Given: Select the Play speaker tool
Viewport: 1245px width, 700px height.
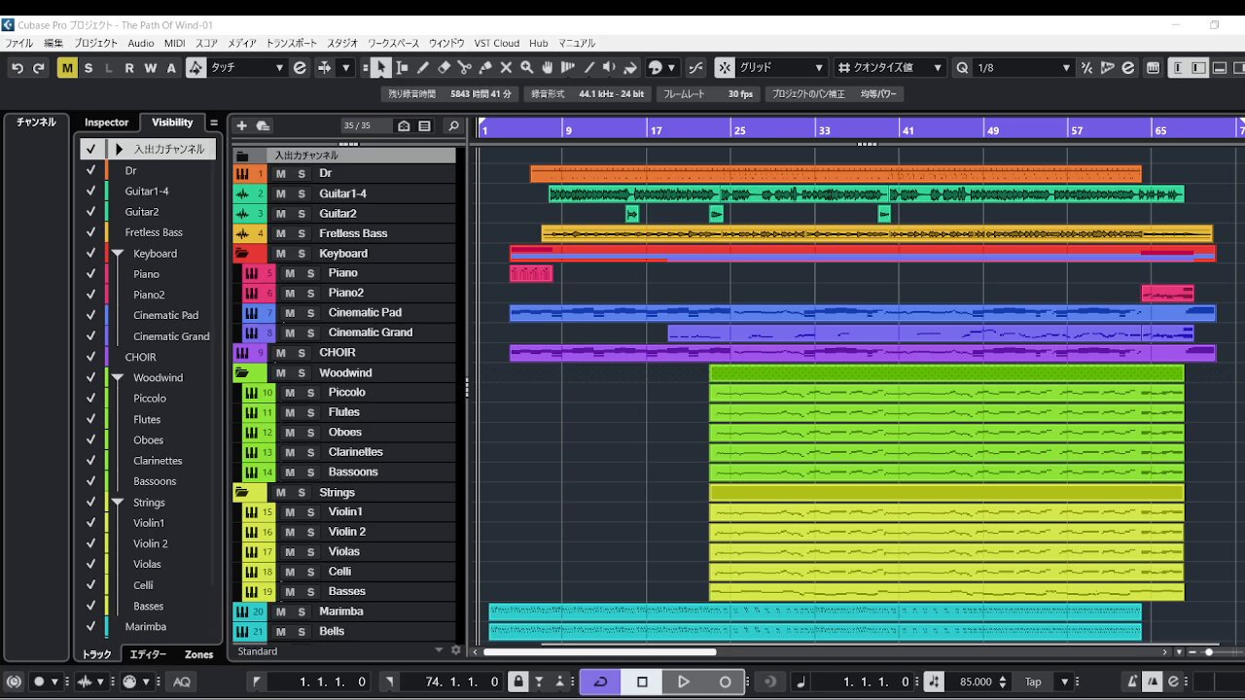Looking at the screenshot, I should pos(609,68).
